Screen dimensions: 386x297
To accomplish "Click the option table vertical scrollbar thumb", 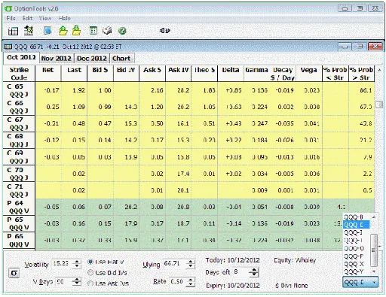I will (379, 105).
